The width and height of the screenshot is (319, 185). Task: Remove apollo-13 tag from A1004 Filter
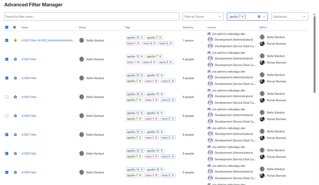tap(142, 75)
